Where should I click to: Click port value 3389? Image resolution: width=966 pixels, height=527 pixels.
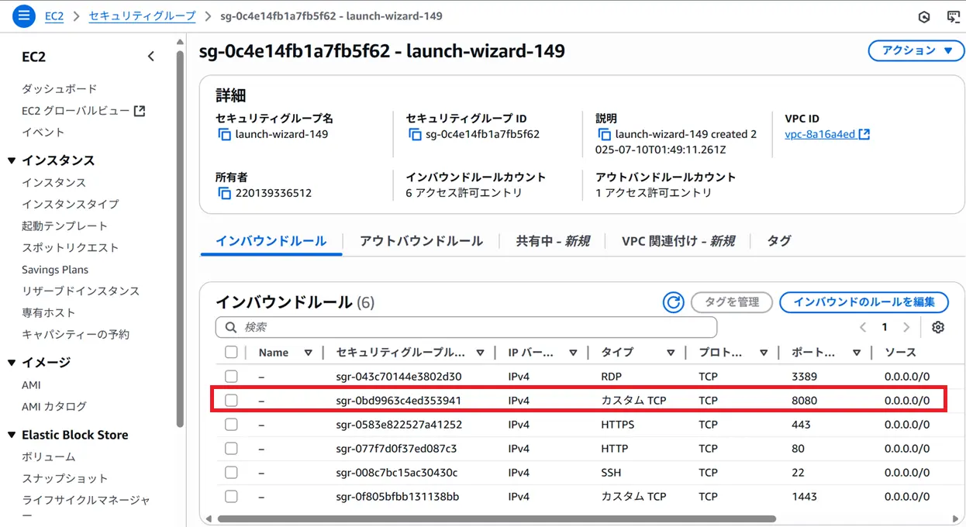[x=804, y=377]
